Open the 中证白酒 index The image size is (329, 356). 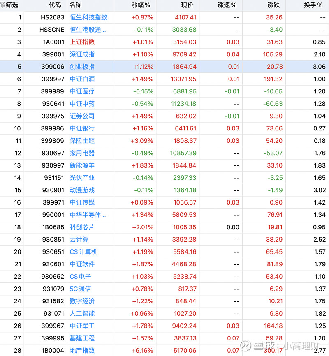pos(82,79)
